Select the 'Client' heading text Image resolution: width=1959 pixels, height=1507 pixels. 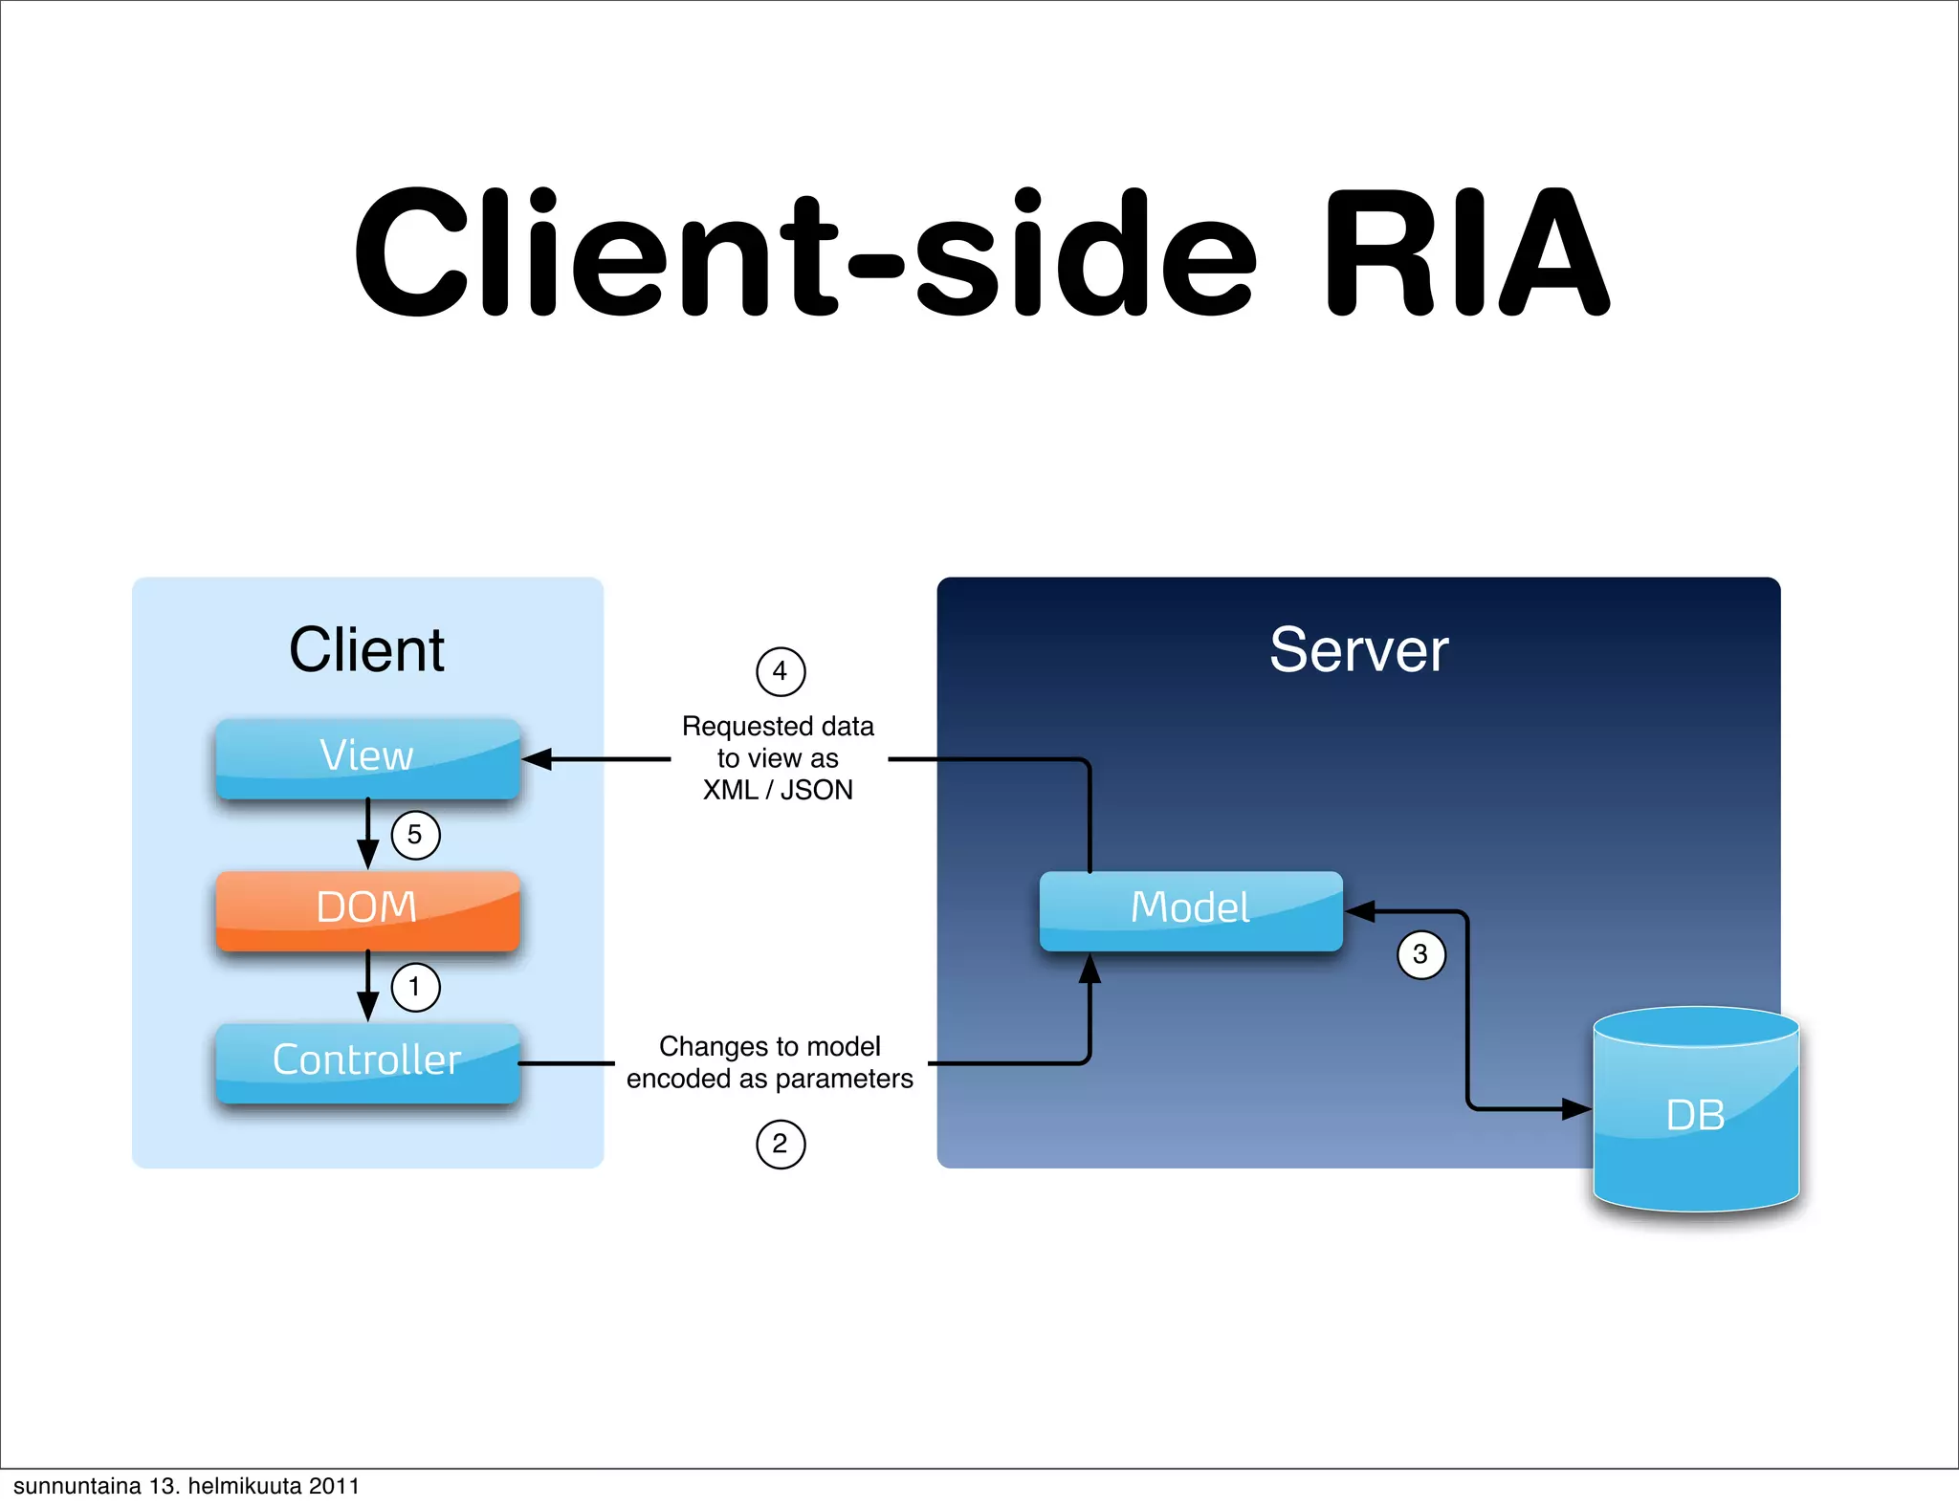click(x=366, y=650)
